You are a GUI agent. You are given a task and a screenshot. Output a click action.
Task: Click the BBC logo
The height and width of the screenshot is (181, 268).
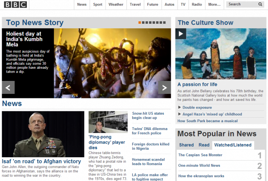pyautogui.click(x=15, y=5)
